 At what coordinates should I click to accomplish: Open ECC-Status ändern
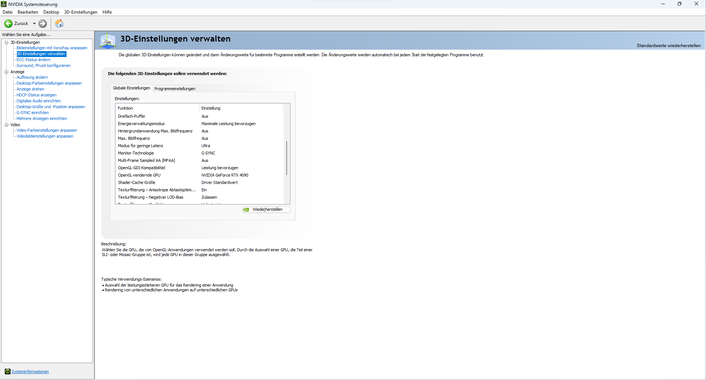click(33, 60)
